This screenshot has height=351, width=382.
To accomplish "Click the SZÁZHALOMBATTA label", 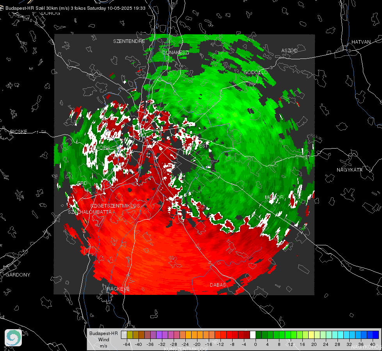I will coord(90,212).
